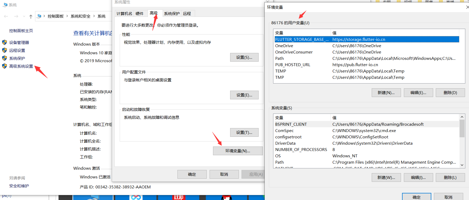
Task: Click 编辑(E) user variable button
Action: click(x=418, y=92)
